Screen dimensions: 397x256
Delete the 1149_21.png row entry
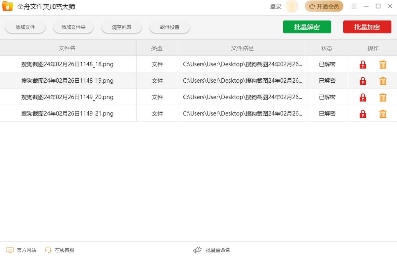(x=383, y=114)
